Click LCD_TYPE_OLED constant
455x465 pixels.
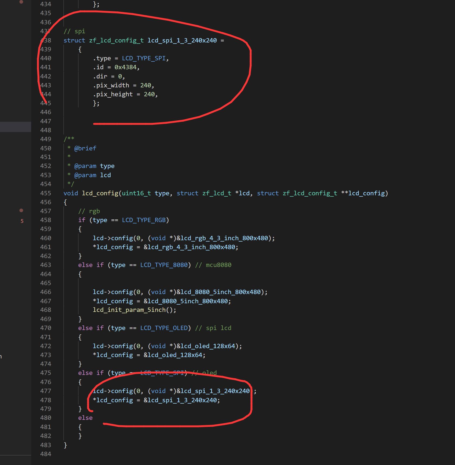click(x=164, y=328)
